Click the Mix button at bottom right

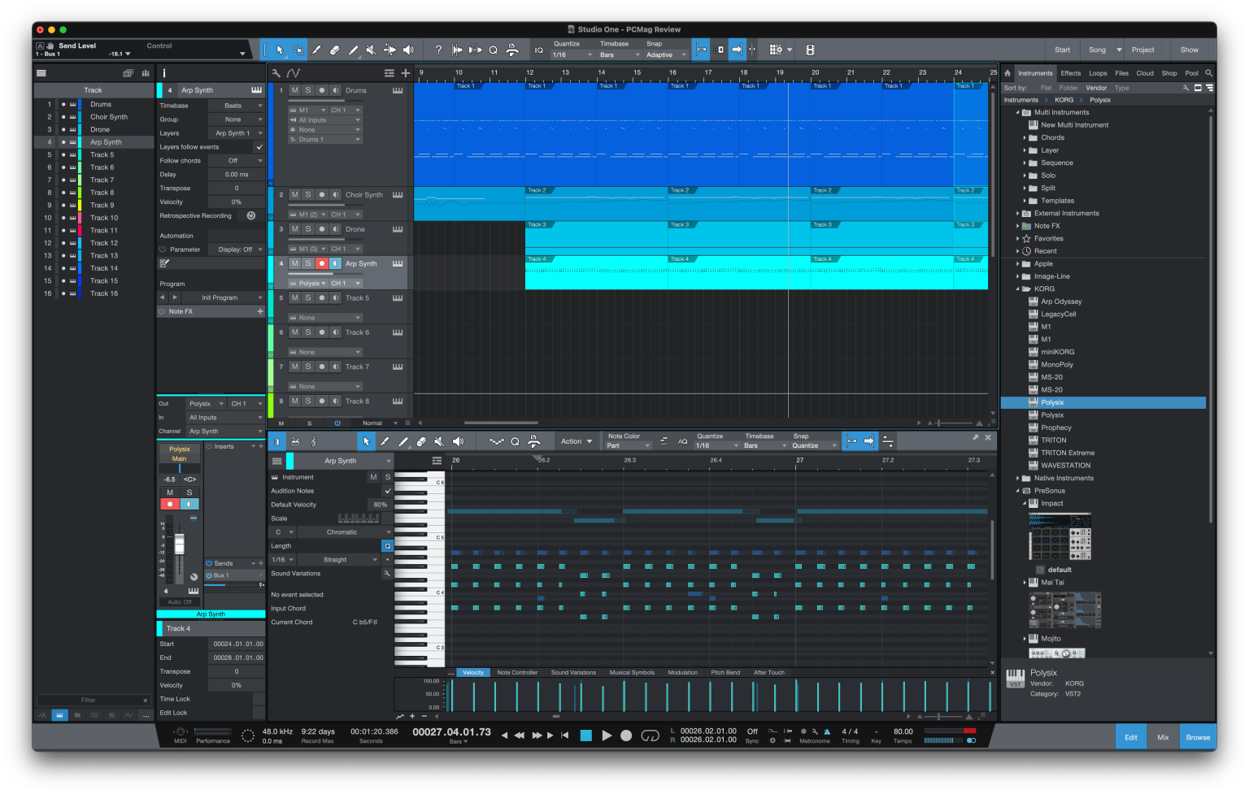tap(1163, 738)
